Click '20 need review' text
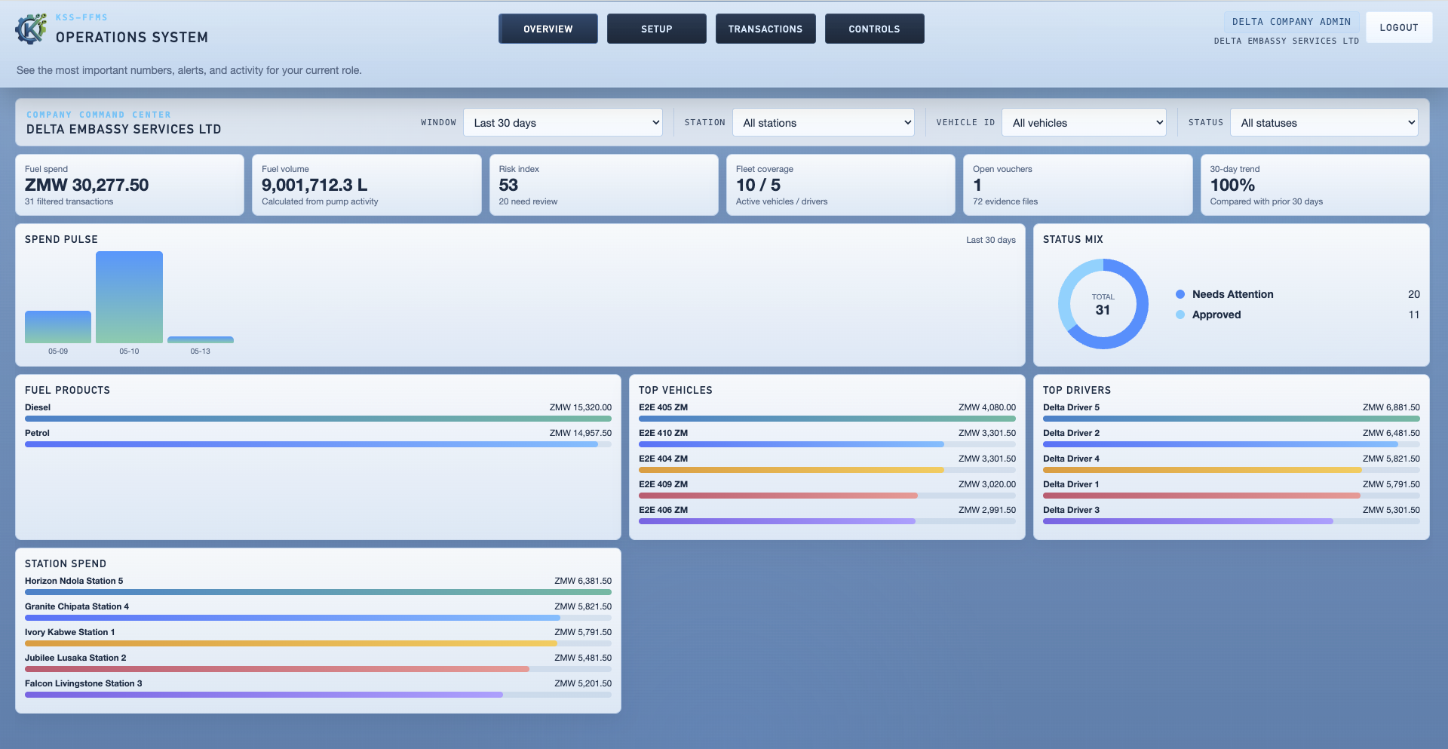 (x=528, y=201)
